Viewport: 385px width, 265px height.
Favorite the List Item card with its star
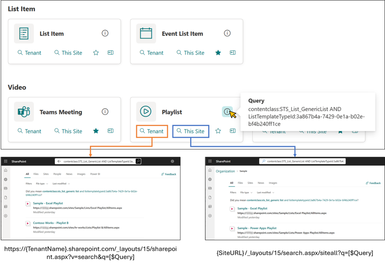tap(96, 53)
